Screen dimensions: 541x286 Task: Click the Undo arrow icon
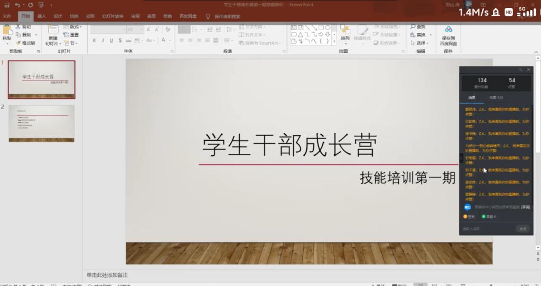tap(17, 5)
